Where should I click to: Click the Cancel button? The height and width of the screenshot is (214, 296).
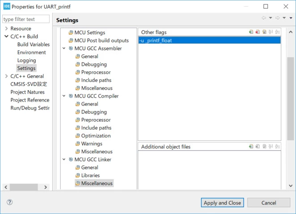[x=269, y=203]
